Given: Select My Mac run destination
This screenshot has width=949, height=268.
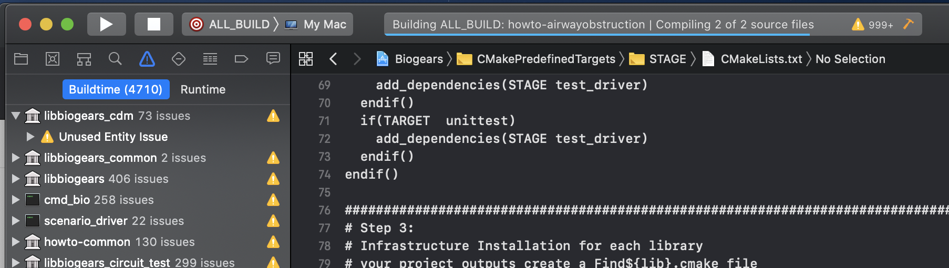Looking at the screenshot, I should click(316, 24).
